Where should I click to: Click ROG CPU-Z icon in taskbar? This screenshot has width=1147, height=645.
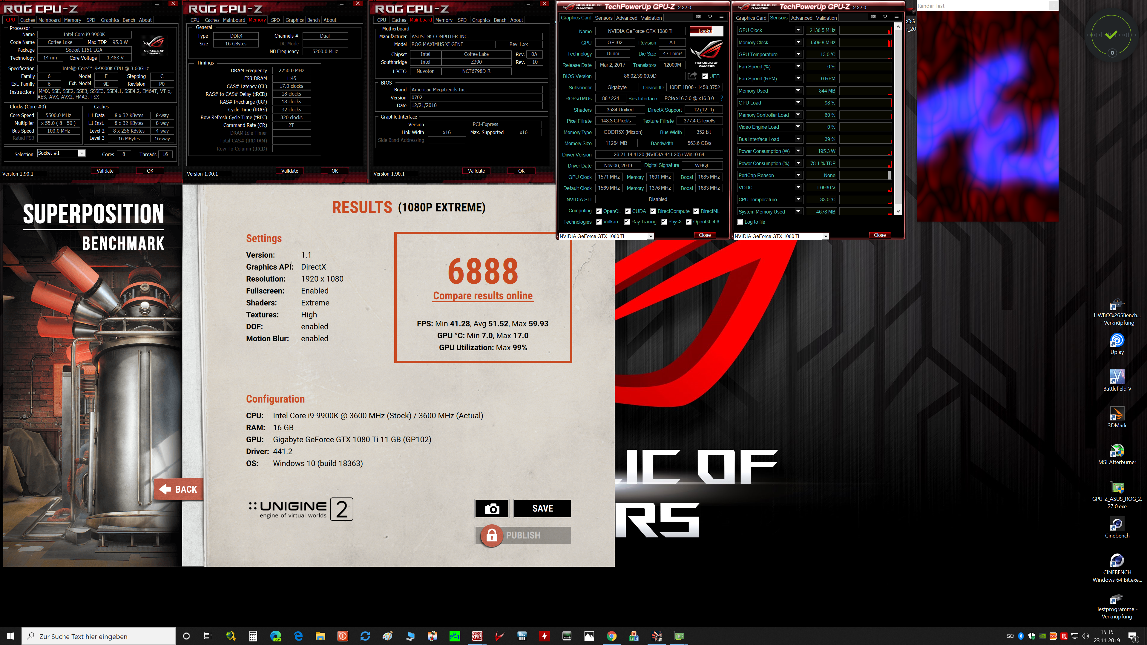[x=477, y=636]
